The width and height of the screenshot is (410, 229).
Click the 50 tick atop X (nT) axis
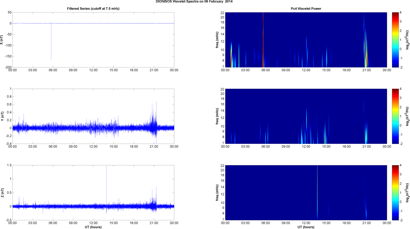tap(10, 12)
